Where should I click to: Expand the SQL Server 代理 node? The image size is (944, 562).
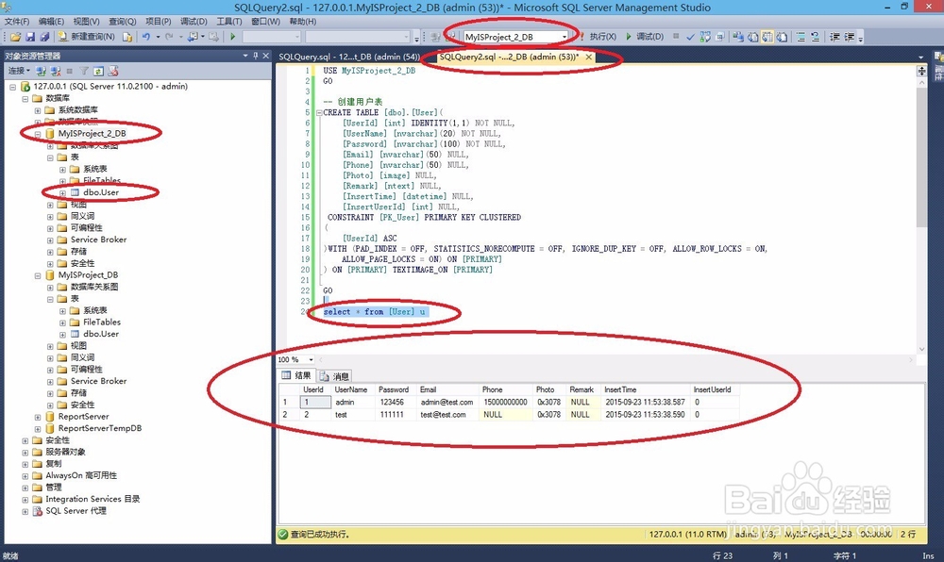[25, 511]
